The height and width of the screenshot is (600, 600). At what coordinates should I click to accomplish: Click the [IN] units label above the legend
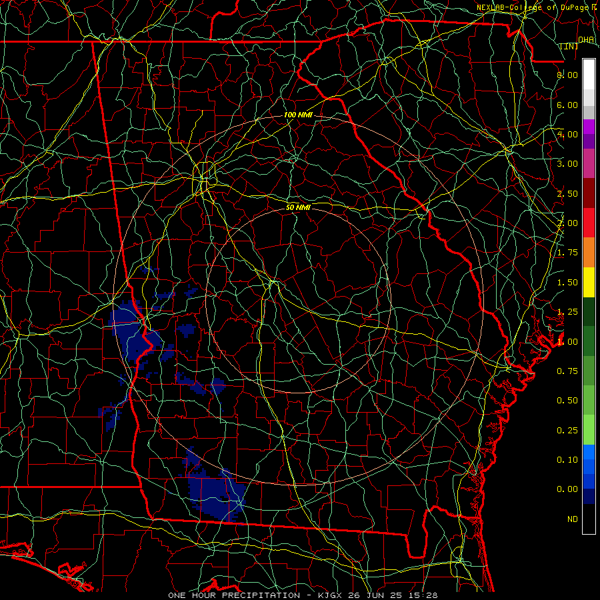[x=569, y=46]
